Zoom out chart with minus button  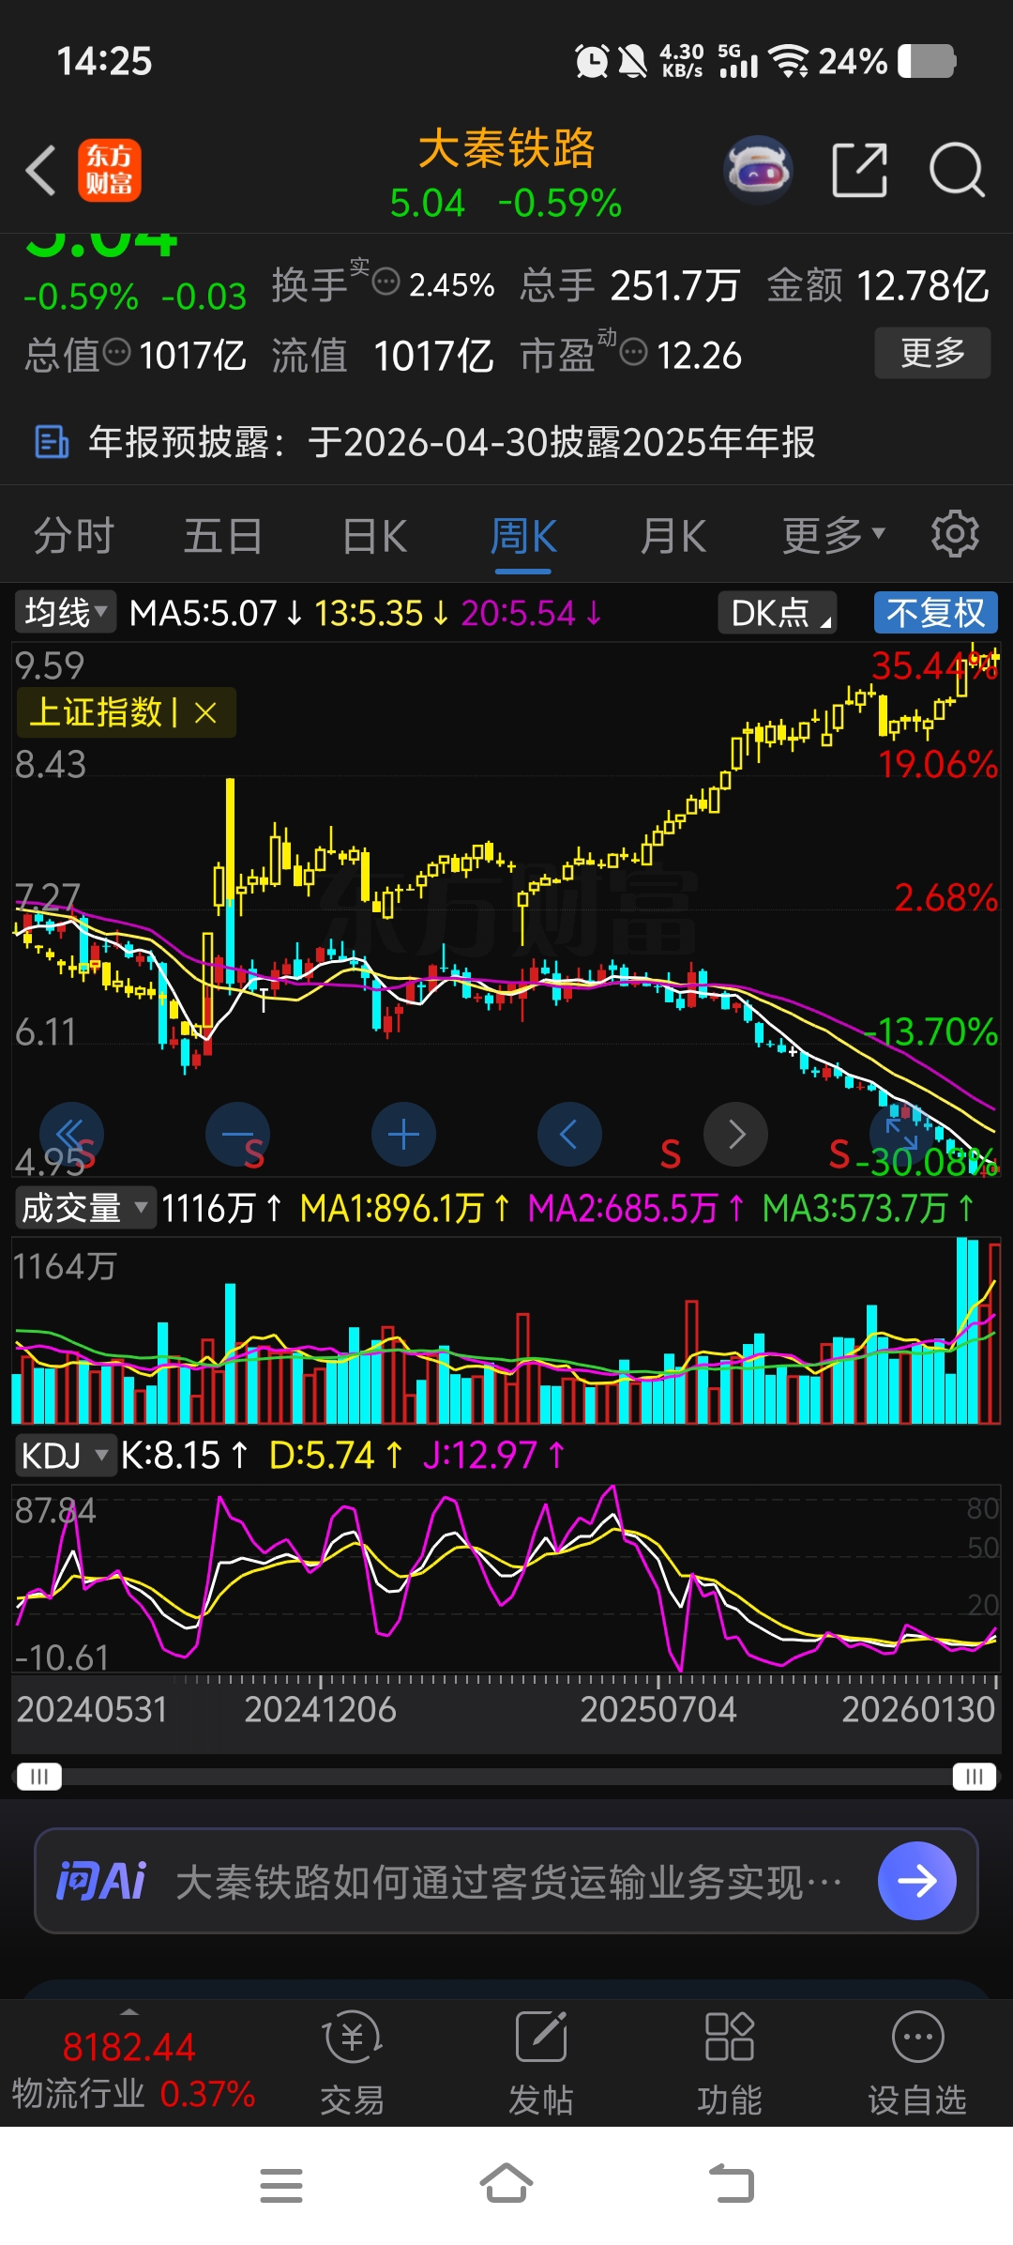(237, 1134)
